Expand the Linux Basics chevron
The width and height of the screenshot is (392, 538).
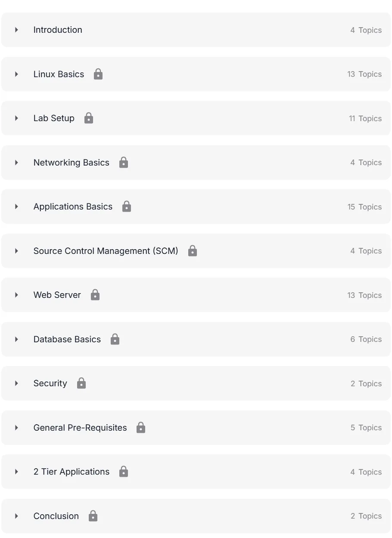tap(16, 74)
